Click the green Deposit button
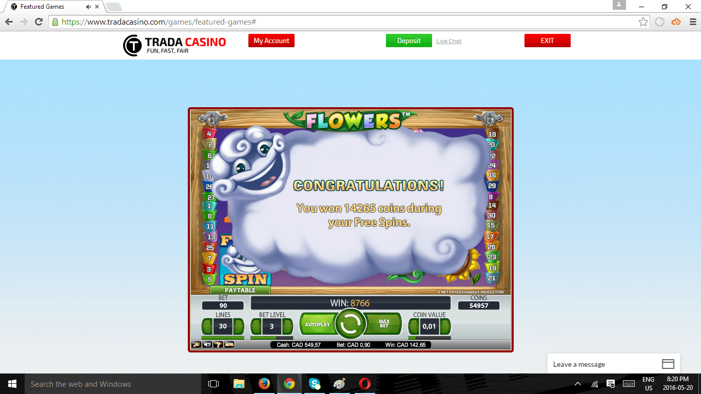 coord(409,41)
